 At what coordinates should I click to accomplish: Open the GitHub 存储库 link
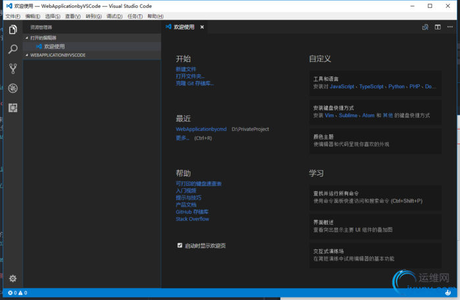tap(192, 212)
